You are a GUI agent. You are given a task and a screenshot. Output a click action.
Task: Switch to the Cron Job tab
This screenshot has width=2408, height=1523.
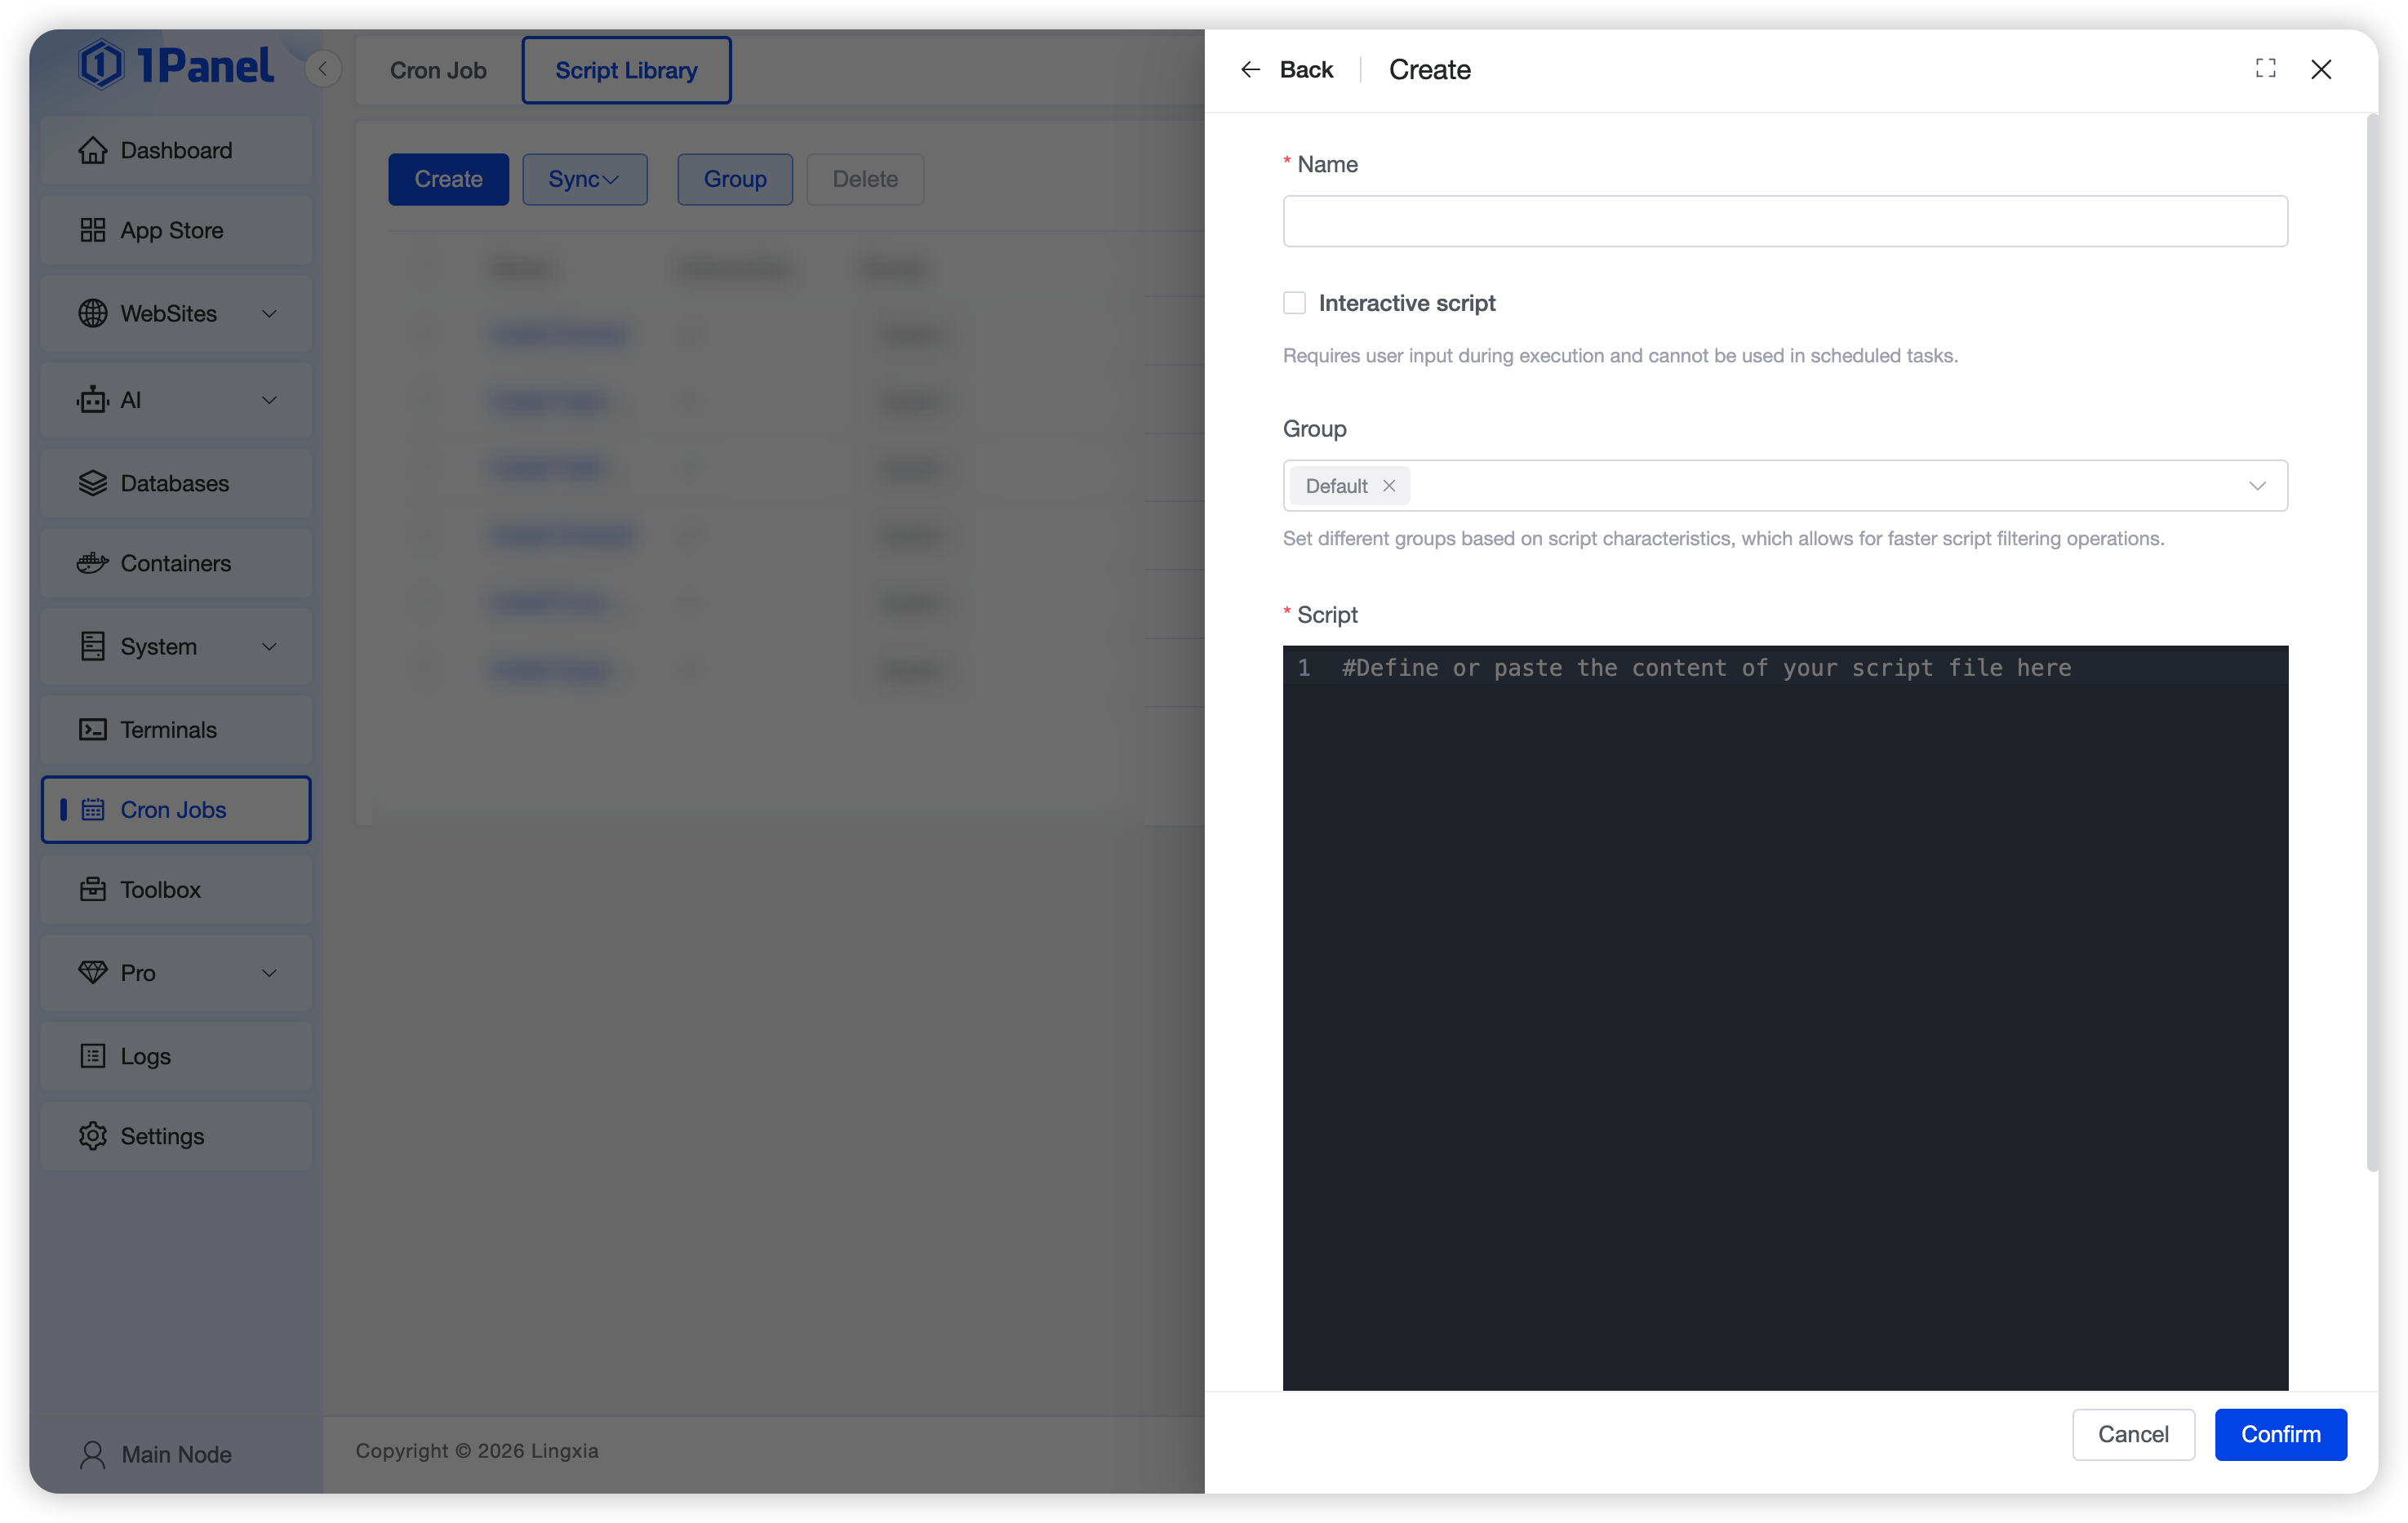point(438,70)
